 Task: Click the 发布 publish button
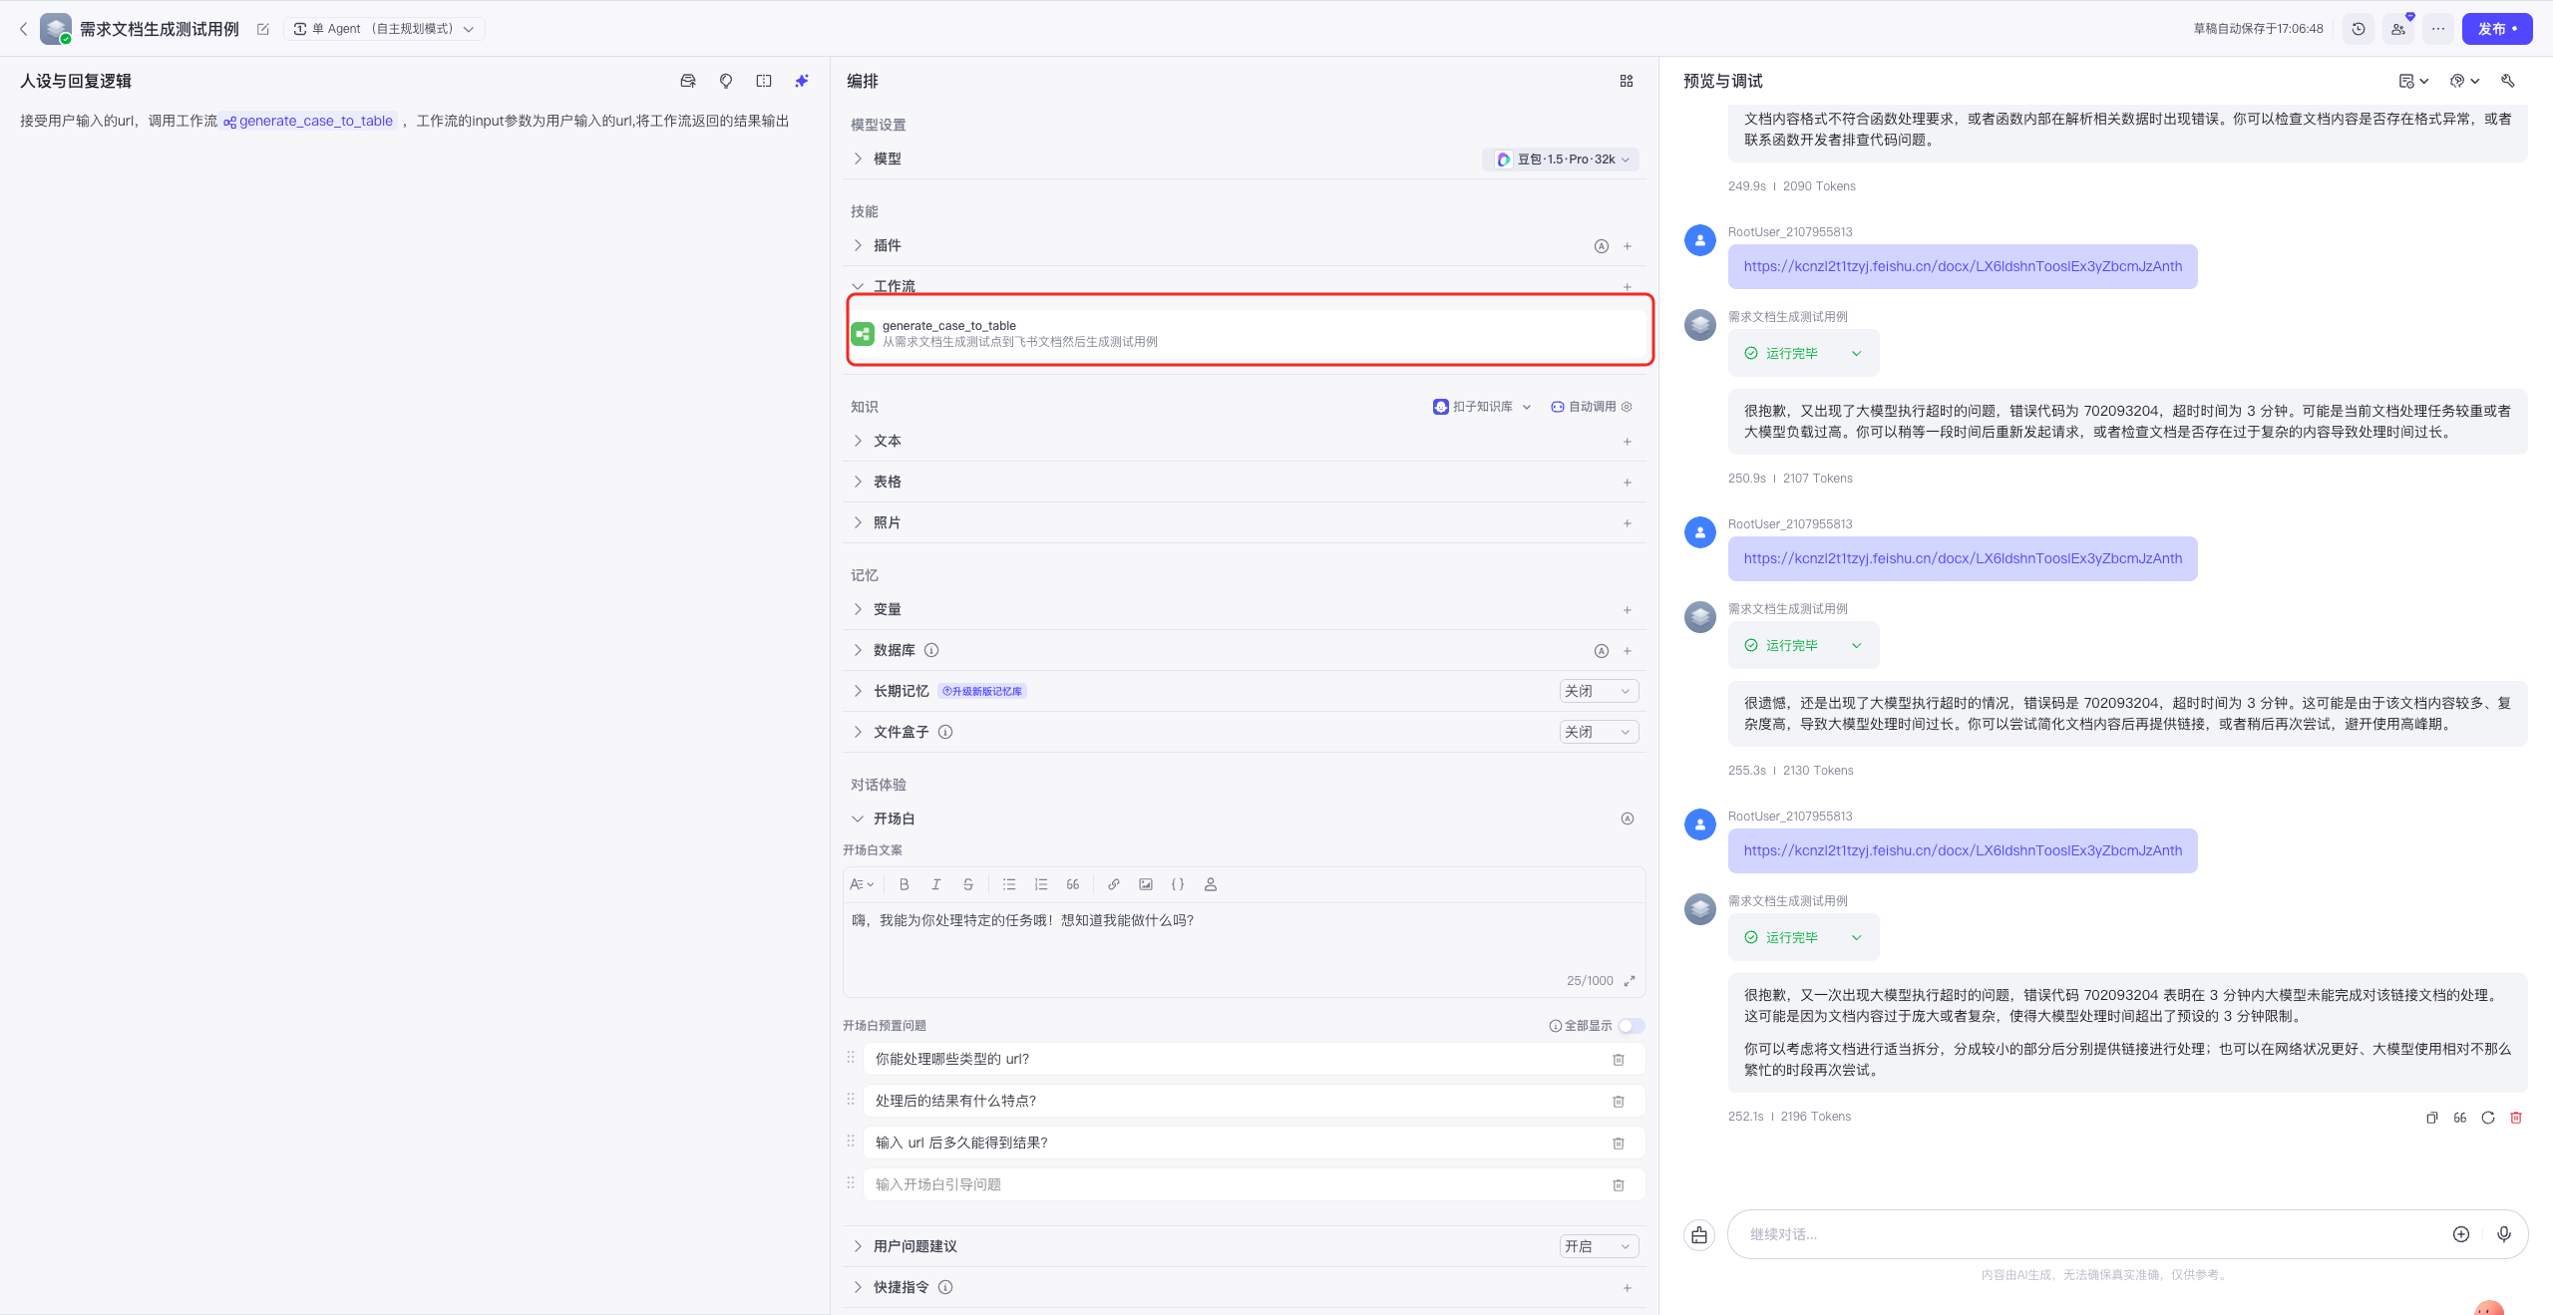point(2496,29)
